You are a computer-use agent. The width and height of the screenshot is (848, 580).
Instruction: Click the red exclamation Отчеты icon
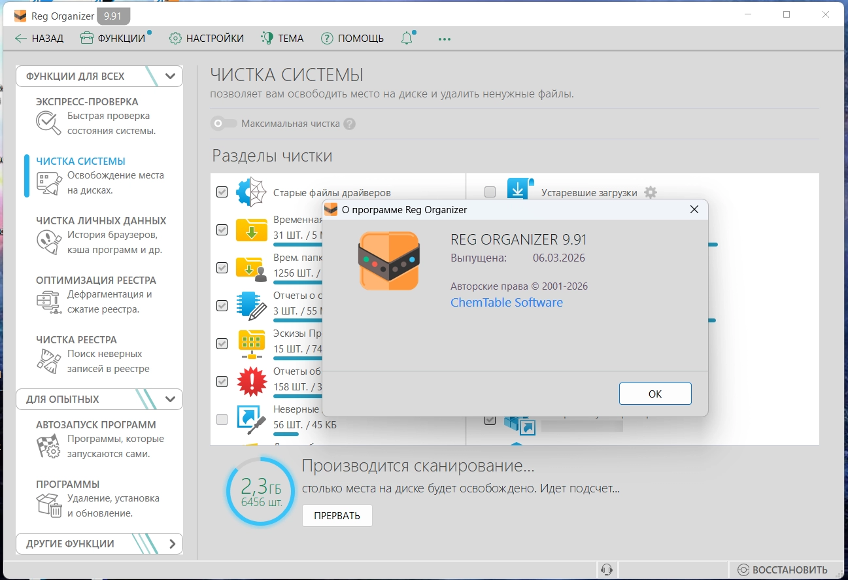pyautogui.click(x=252, y=381)
